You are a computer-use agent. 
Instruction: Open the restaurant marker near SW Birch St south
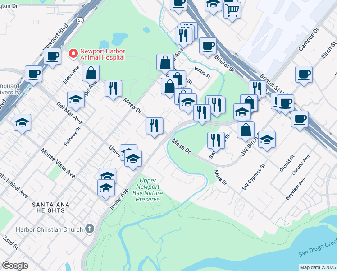click(216, 141)
